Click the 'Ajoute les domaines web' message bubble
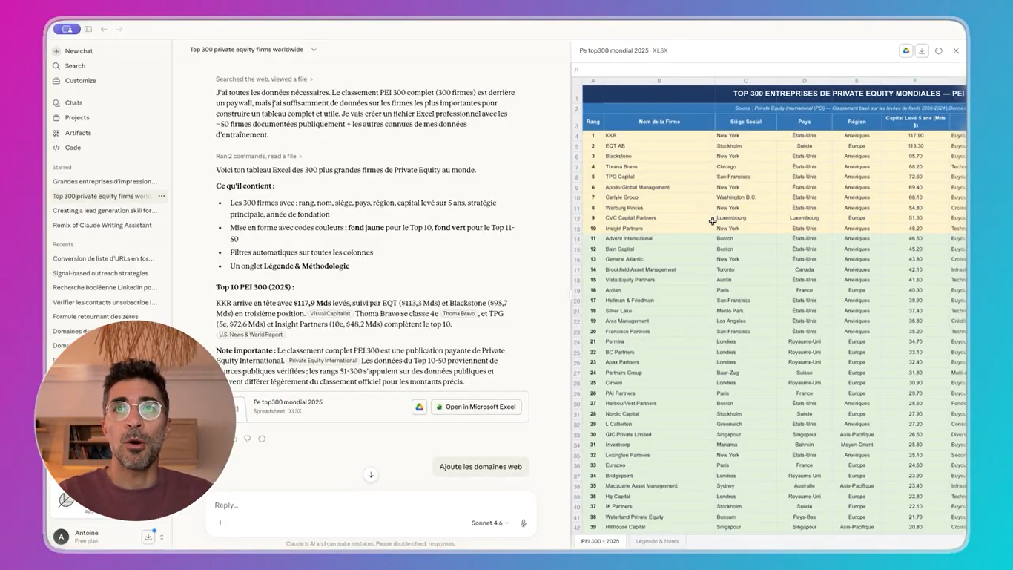 pyautogui.click(x=481, y=467)
